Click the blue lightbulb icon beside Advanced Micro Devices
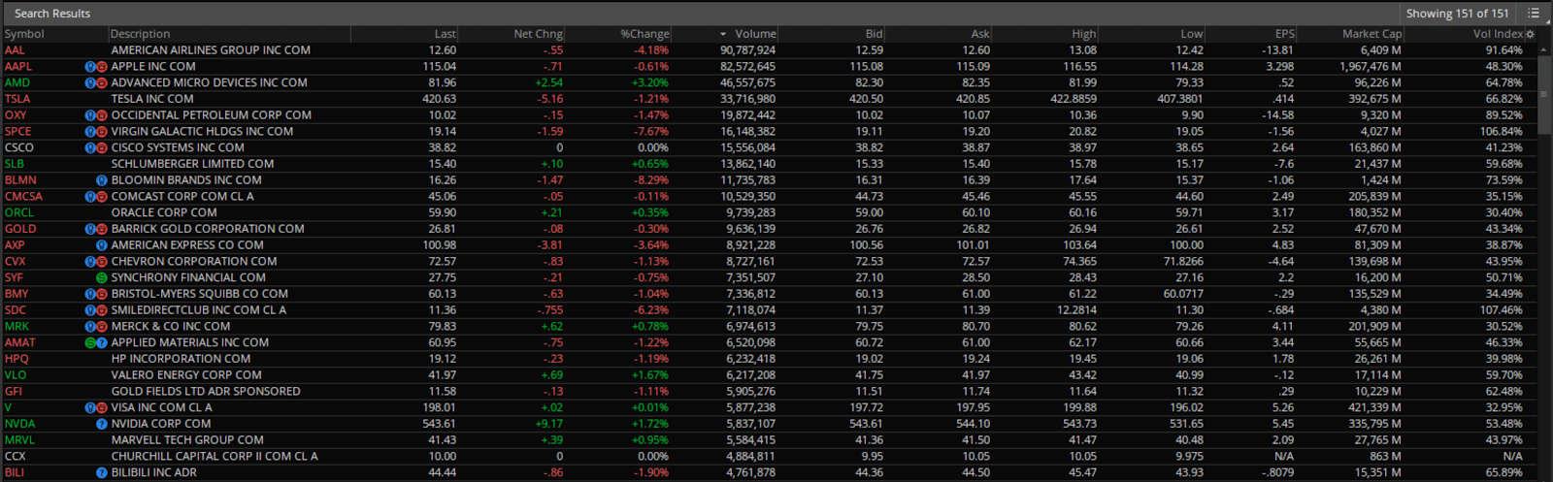Screen dimensions: 1553x482 (x=90, y=83)
